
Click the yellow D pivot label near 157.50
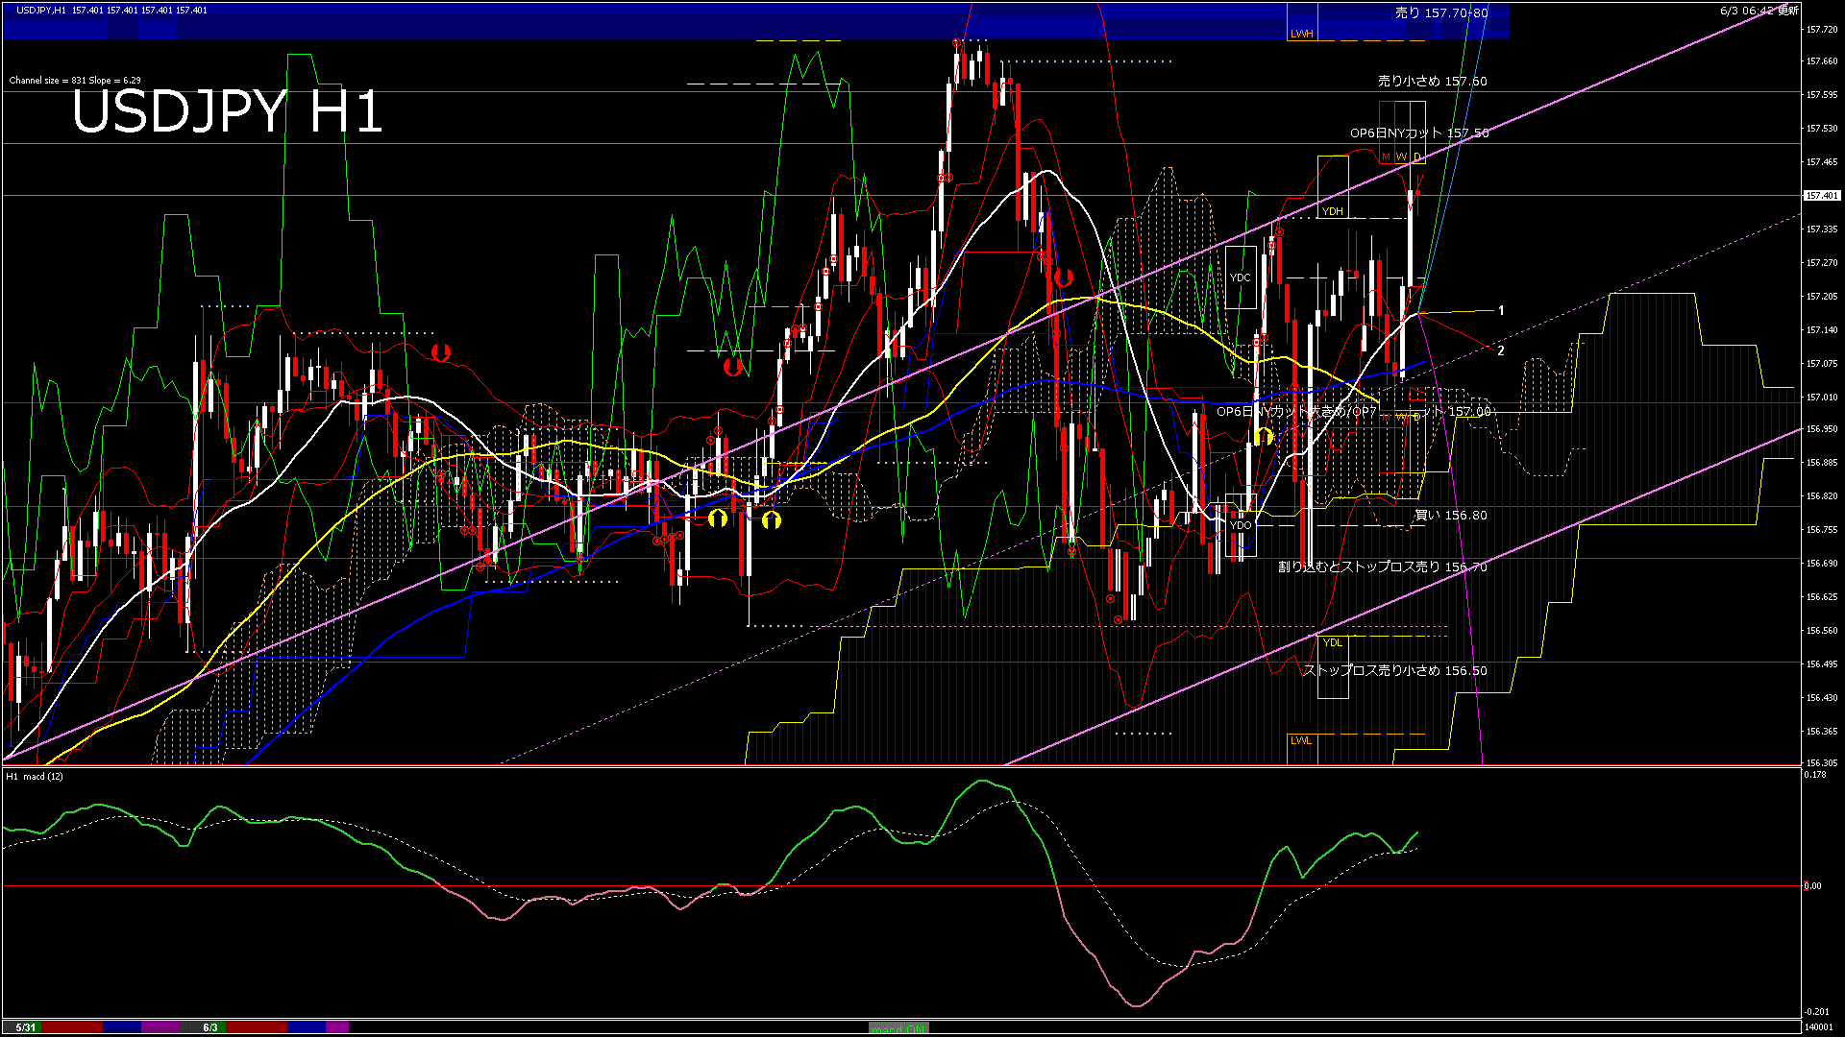(x=1416, y=157)
